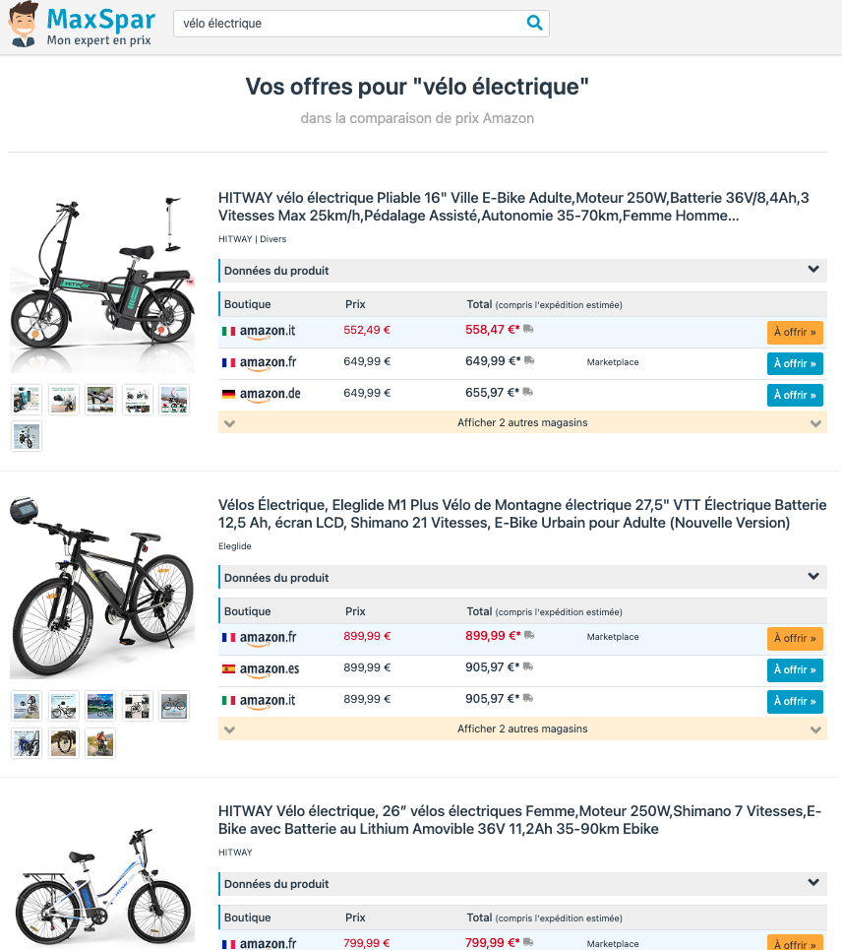
Task: Click orange À offrir button for amazon.it 552,49 €
Action: [x=795, y=332]
